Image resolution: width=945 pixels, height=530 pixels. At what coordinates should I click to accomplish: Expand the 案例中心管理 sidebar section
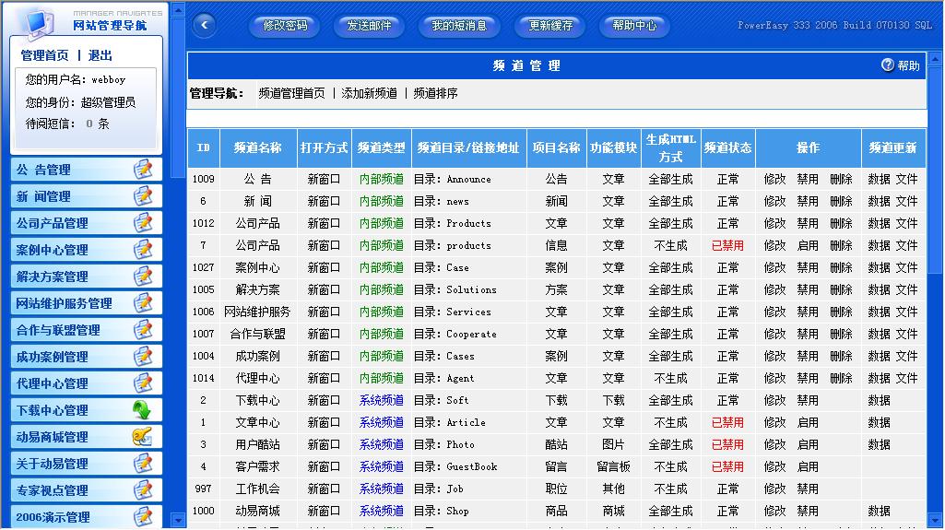point(52,250)
